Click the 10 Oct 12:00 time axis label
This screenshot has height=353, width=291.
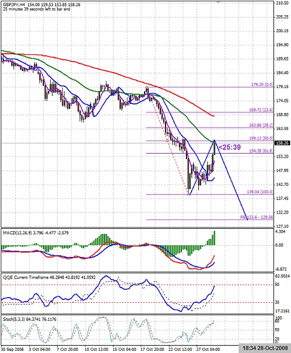pos(97,349)
